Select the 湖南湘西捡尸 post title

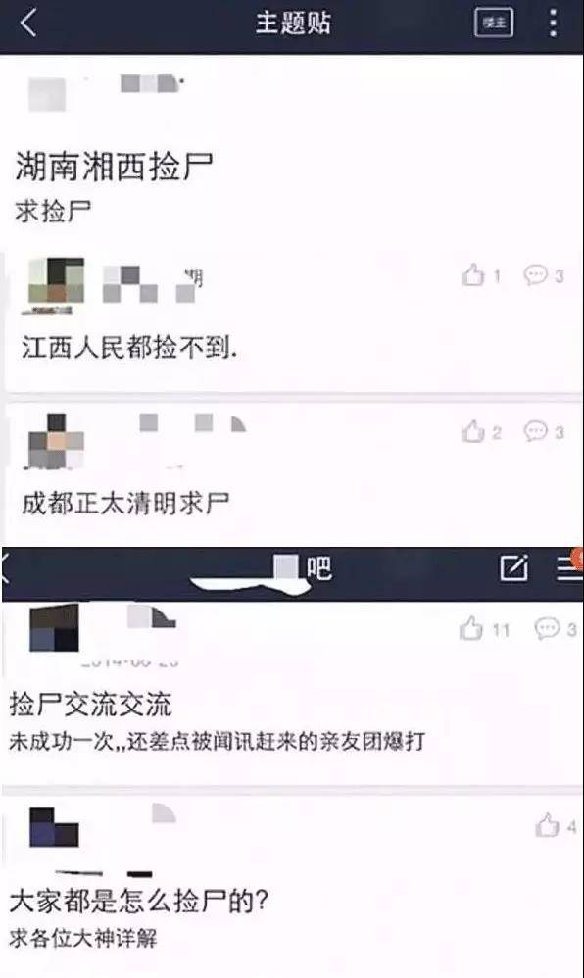[x=115, y=167]
